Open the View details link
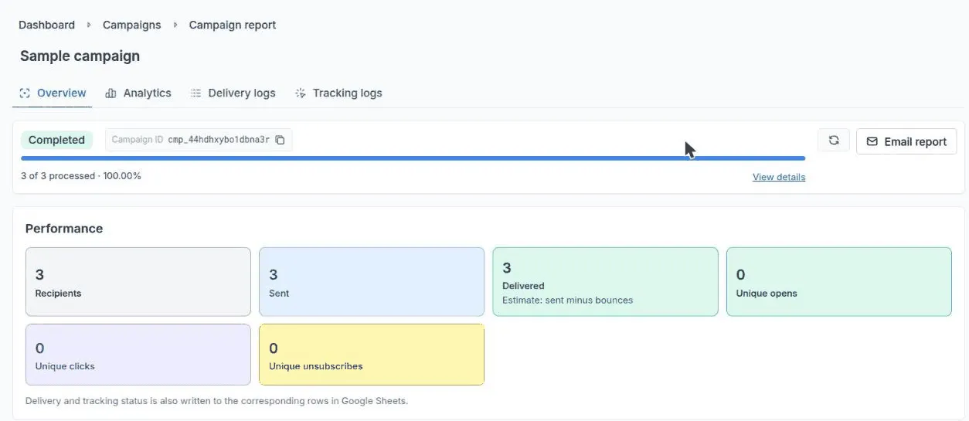The height and width of the screenshot is (421, 969). (x=779, y=177)
